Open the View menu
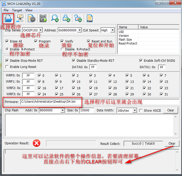The image size is (182, 176). [x=29, y=10]
